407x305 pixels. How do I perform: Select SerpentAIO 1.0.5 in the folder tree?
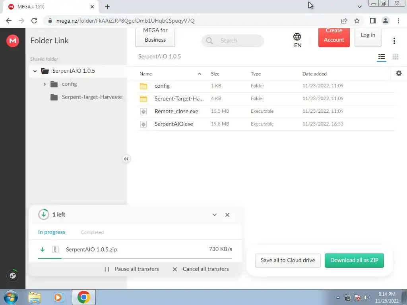74,71
